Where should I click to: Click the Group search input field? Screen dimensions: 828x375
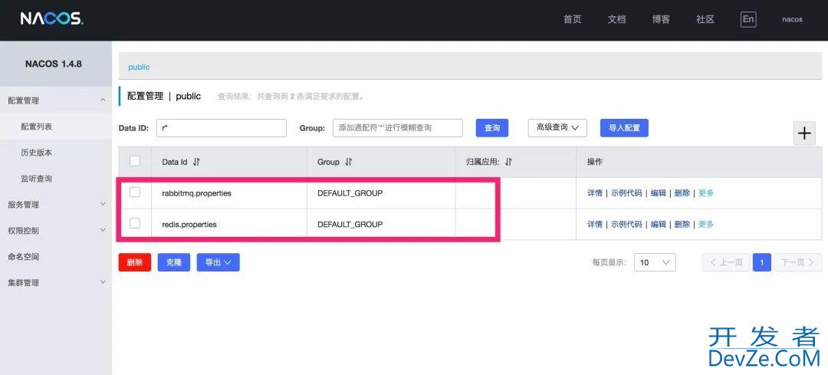coord(397,128)
